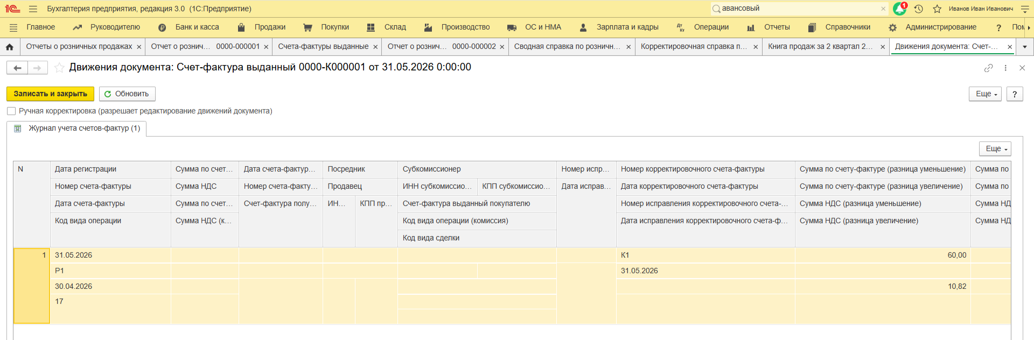
Task: Click the search field containing авансовый
Action: [x=797, y=9]
